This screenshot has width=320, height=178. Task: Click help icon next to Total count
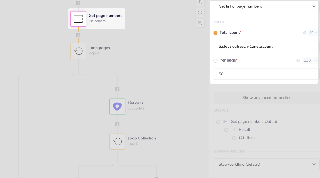tap(305, 33)
